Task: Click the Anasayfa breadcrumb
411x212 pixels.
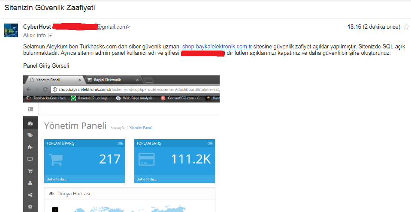Action: tap(118, 128)
